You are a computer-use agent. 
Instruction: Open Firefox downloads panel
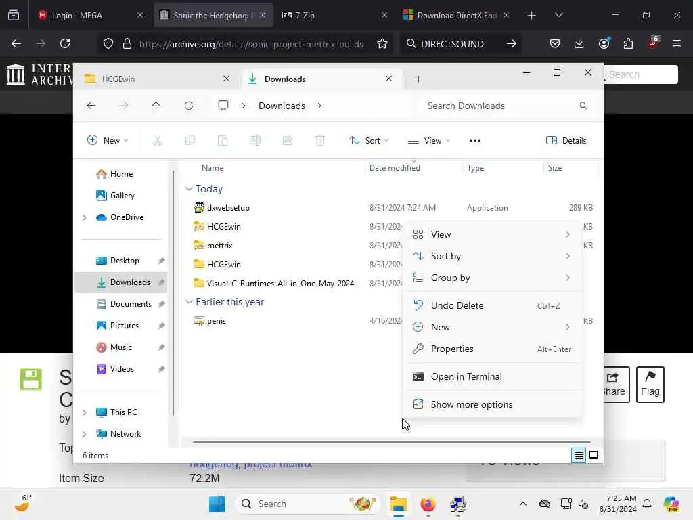point(579,43)
